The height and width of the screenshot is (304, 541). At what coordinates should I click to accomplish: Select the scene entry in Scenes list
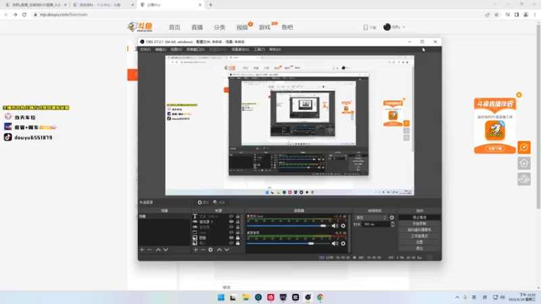click(164, 216)
